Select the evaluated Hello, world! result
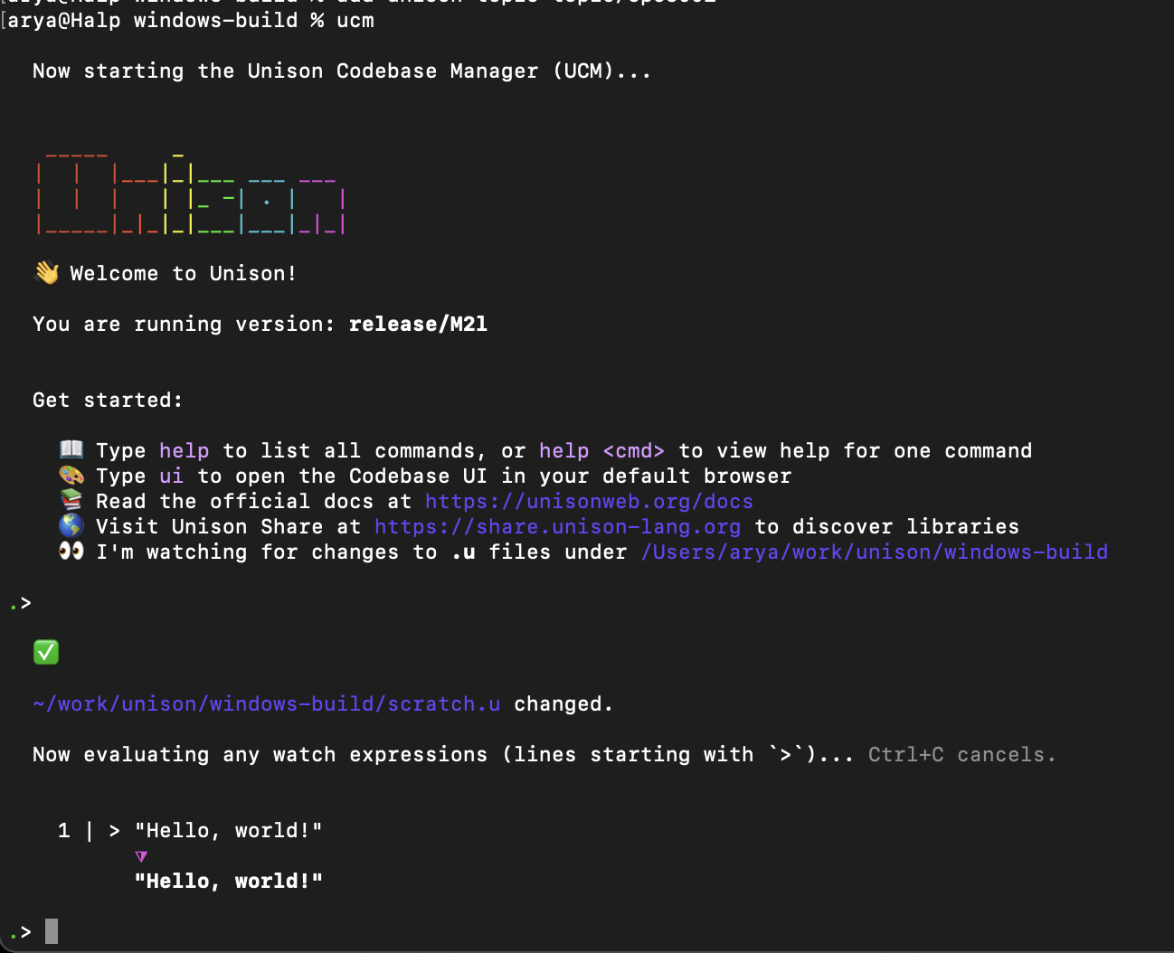This screenshot has height=953, width=1174. click(229, 881)
